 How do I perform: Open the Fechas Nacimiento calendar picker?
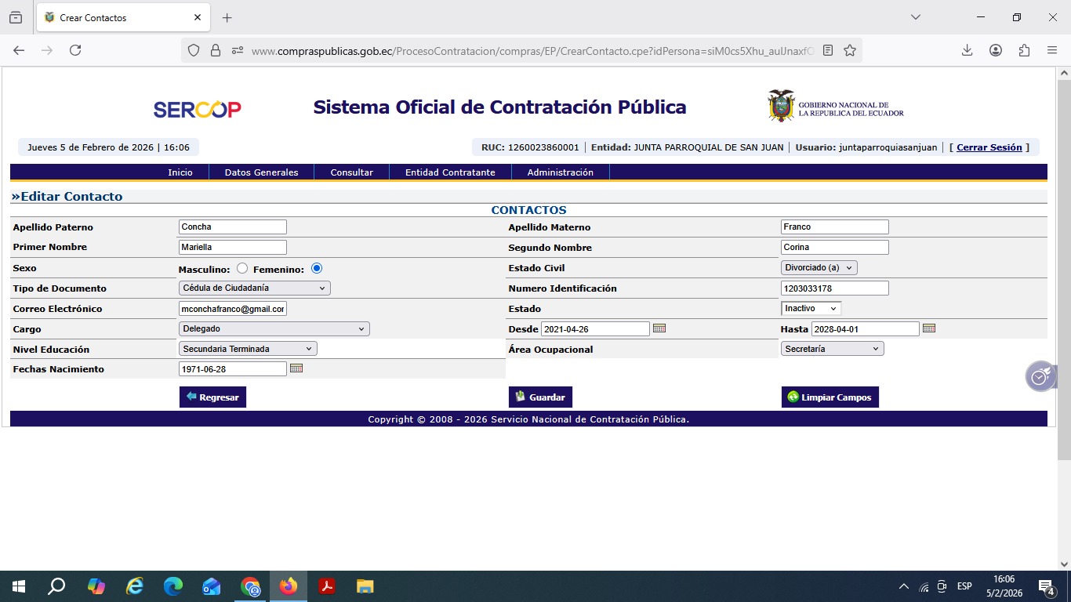[296, 368]
